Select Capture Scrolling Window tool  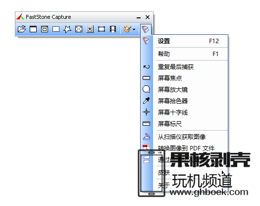[90, 29]
